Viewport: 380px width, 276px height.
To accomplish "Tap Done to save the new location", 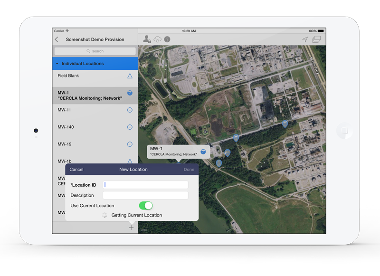I will click(x=189, y=169).
